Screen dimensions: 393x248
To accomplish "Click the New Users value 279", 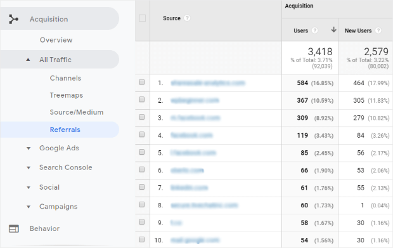I will (359, 118).
